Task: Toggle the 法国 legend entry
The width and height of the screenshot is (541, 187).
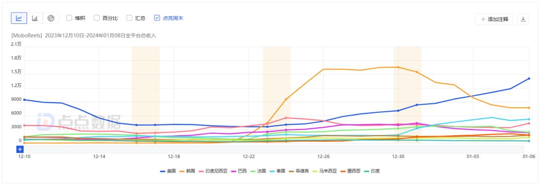Action: tap(258, 171)
